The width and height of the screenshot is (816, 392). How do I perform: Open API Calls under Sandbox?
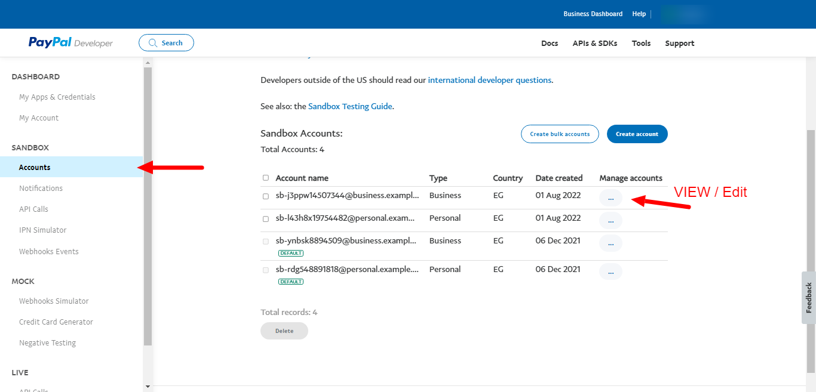pyautogui.click(x=33, y=209)
